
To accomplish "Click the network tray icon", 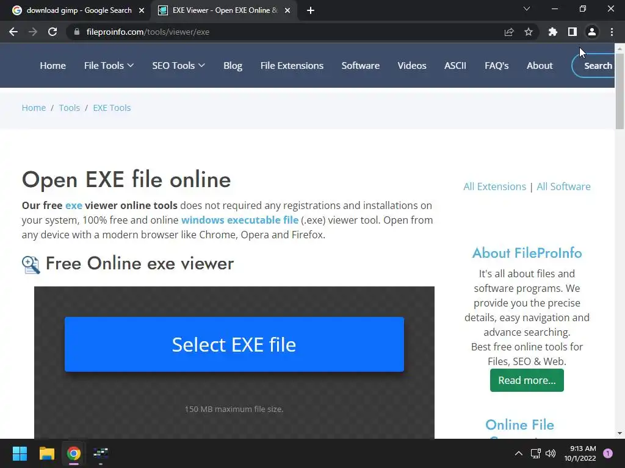I will (x=535, y=453).
